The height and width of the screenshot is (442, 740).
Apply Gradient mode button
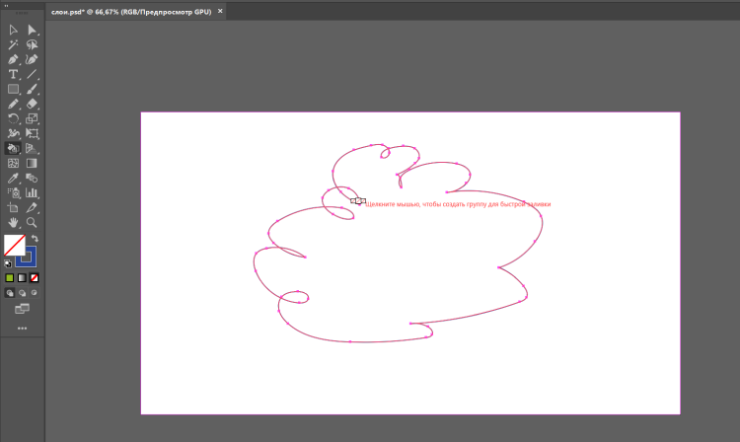22,278
